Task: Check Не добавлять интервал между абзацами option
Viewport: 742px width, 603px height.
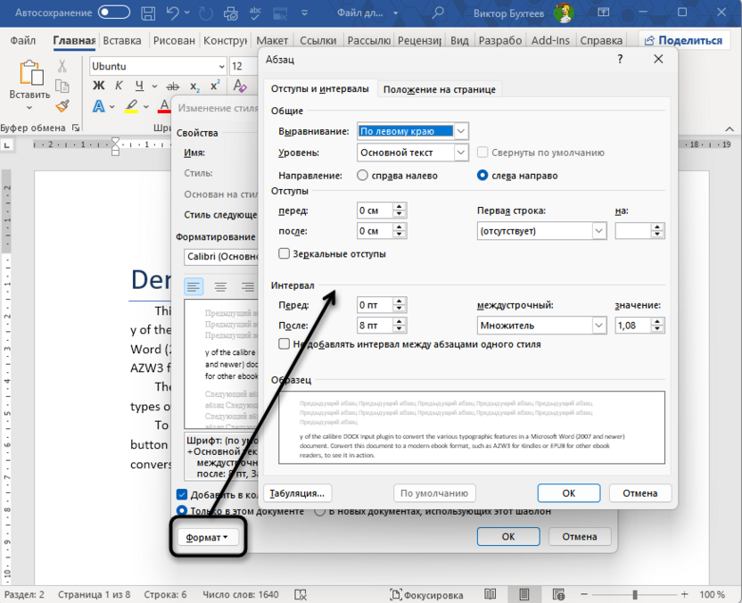Action: pos(283,345)
